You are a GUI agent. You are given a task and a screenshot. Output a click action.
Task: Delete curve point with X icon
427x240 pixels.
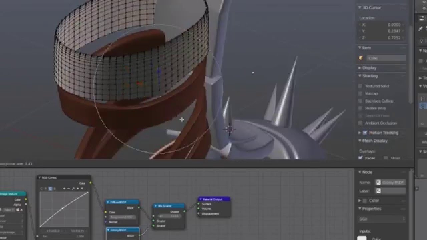pos(82,188)
